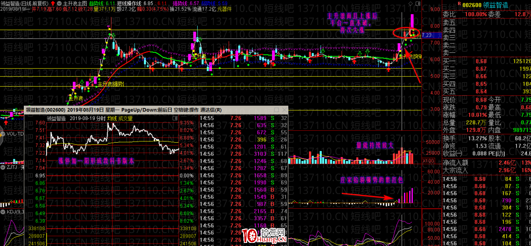Click the 涨幅 10.01% value
The width and height of the screenshot is (531, 246).
(477, 115)
